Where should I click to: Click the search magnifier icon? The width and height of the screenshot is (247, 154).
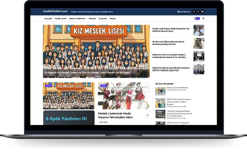click(203, 18)
